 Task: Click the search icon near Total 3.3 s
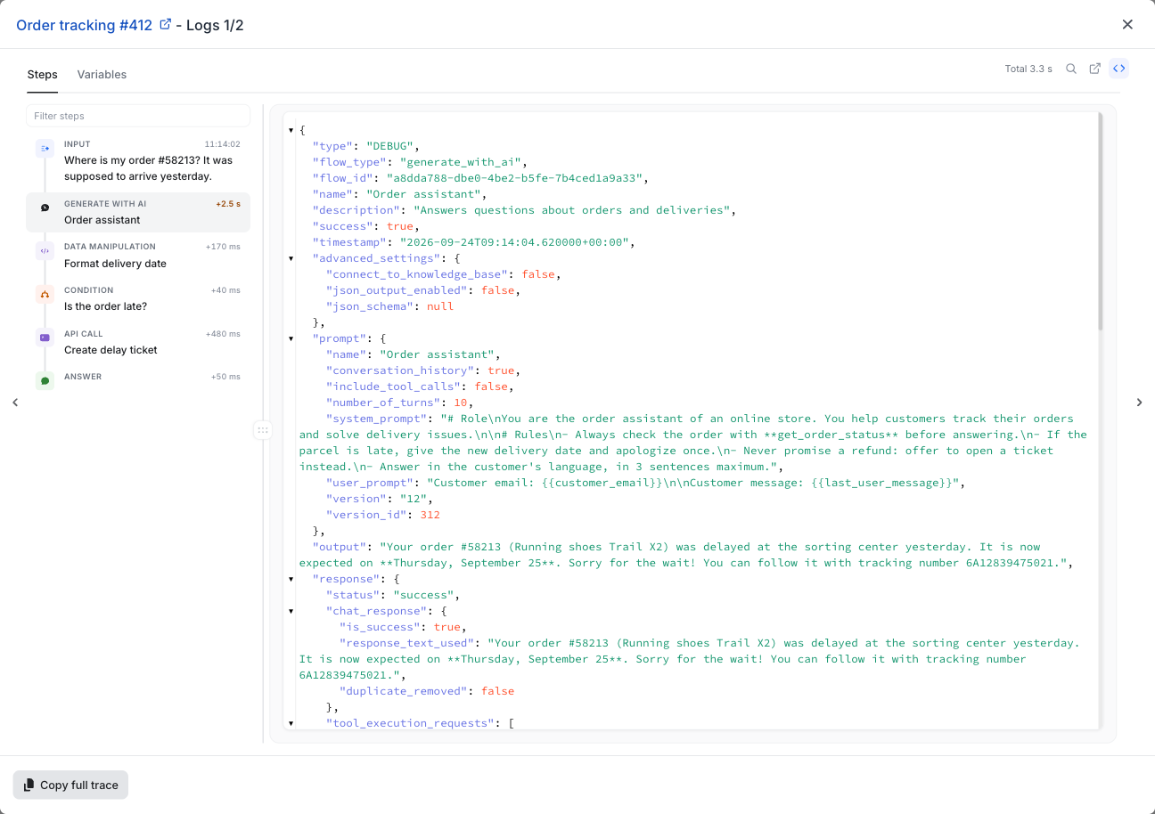(x=1071, y=69)
